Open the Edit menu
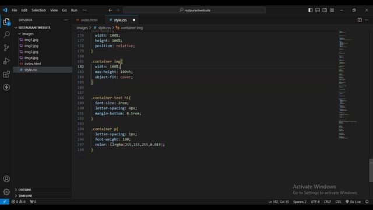The image size is (373, 210). 24,10
